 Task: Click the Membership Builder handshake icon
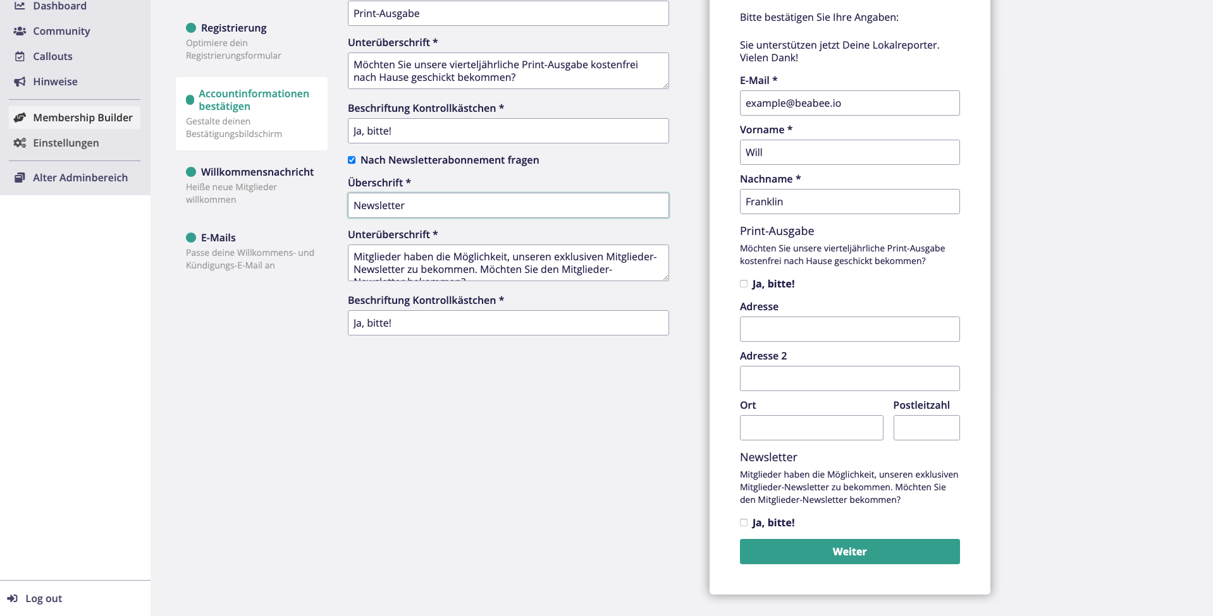20,118
